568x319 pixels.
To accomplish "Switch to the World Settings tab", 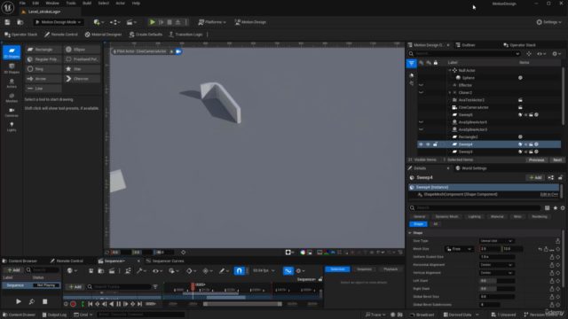I will 471,168.
